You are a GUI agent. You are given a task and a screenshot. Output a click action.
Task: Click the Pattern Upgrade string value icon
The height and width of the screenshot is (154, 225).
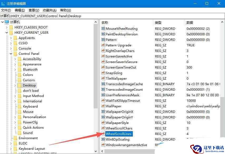click(x=103, y=45)
